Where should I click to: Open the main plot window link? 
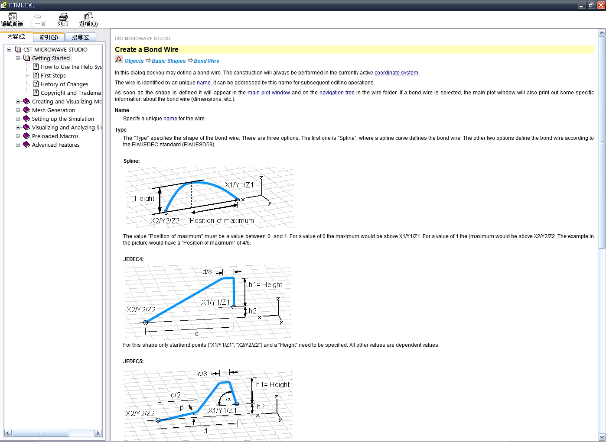(x=269, y=93)
